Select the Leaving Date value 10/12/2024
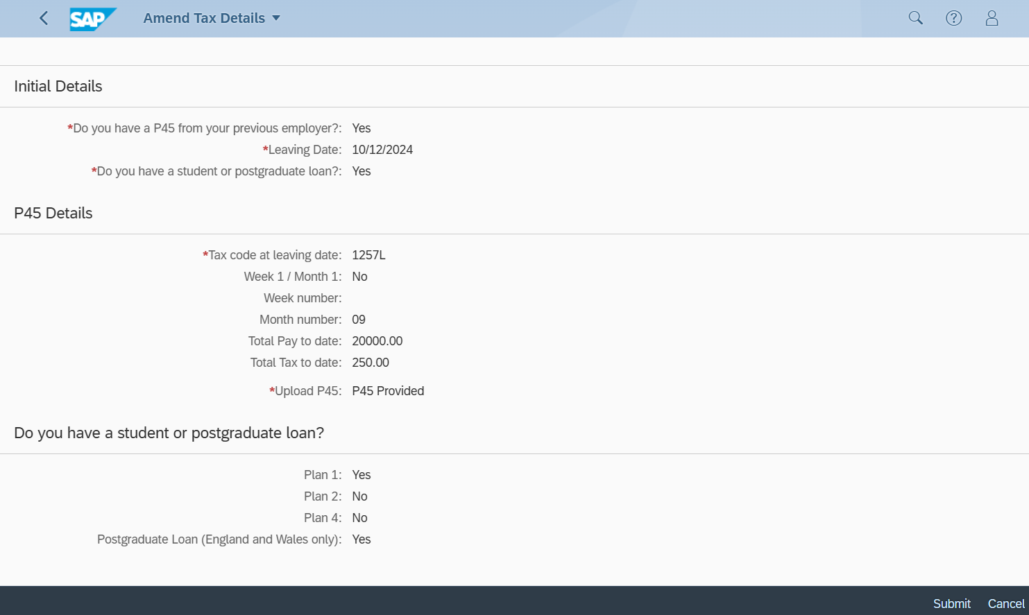Viewport: 1029px width, 615px height. pyautogui.click(x=382, y=150)
